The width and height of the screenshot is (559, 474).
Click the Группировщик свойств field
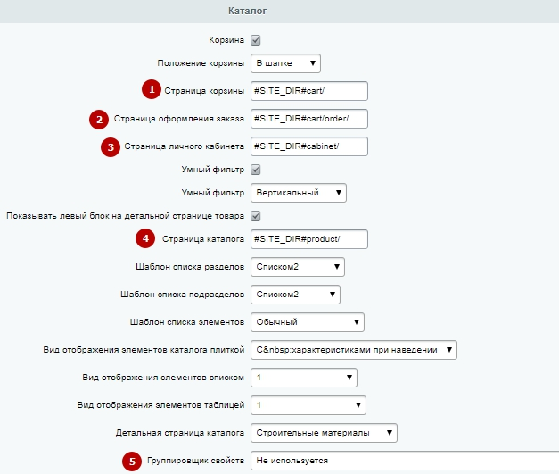(405, 461)
